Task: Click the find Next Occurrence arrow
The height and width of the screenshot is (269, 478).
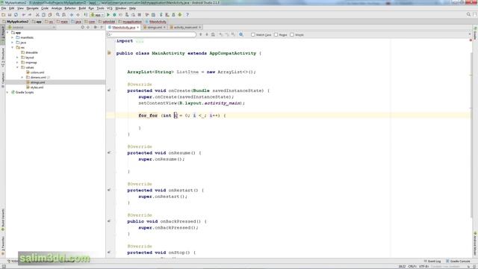Action: (x=207, y=34)
